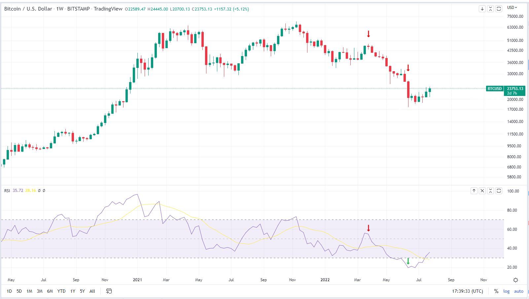Toggle the auto scale option
This screenshot has height=299, width=529.
519,291
